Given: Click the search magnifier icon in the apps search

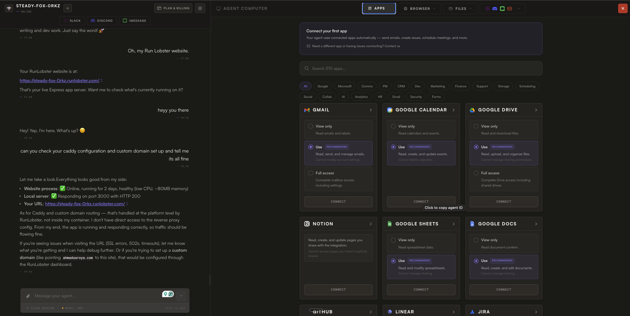Looking at the screenshot, I should [x=307, y=69].
